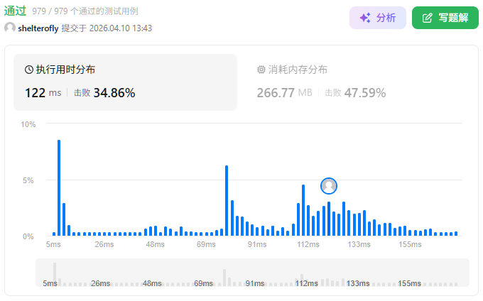
Task: Click the 34.86% beat percentage
Action: coord(114,92)
